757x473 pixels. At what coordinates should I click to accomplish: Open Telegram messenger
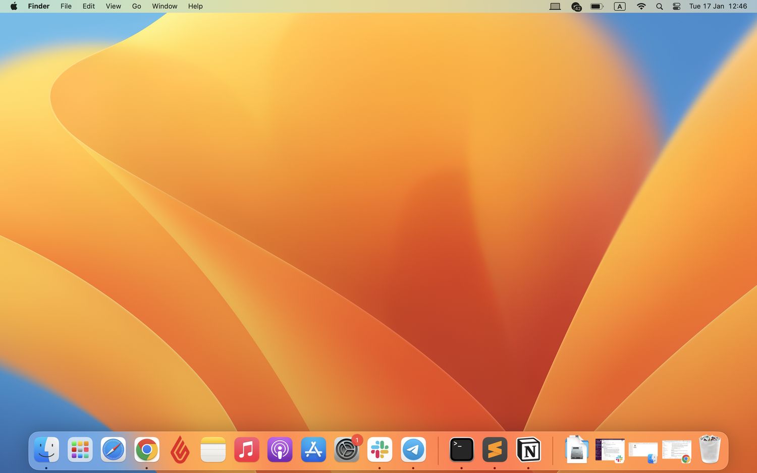point(413,449)
